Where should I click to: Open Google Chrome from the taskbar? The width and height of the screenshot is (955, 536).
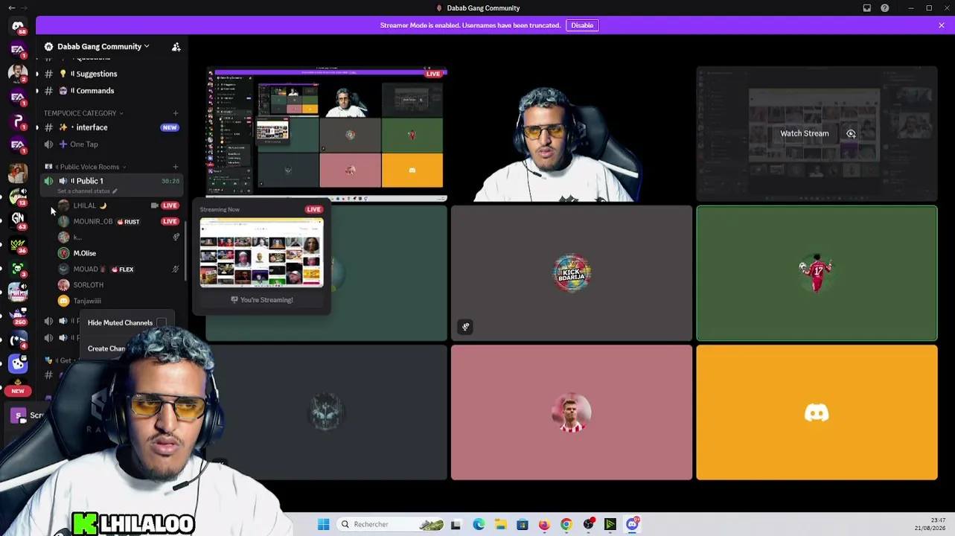tap(566, 524)
